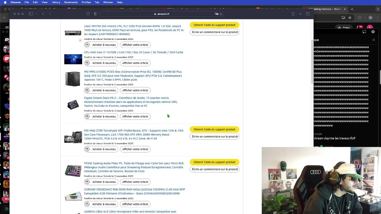This screenshot has height=214, width=381.
Task: Reload the amazon.fr page
Action: [221, 14]
